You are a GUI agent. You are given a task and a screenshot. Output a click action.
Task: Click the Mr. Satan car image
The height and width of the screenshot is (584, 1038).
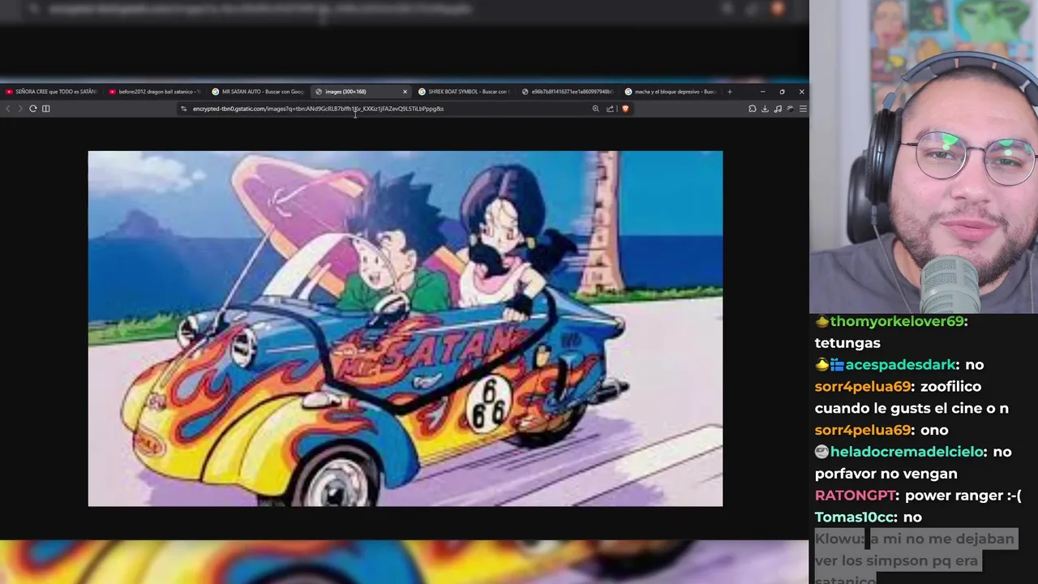(x=405, y=328)
